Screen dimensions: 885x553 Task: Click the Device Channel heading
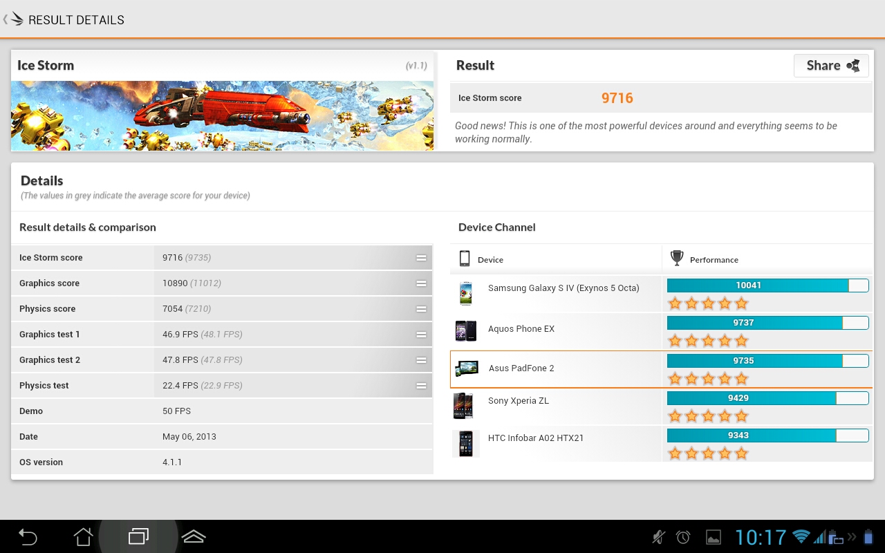496,227
